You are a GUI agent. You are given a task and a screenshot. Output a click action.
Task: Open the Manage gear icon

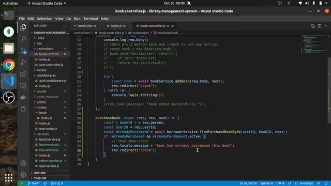pyautogui.click(x=23, y=175)
